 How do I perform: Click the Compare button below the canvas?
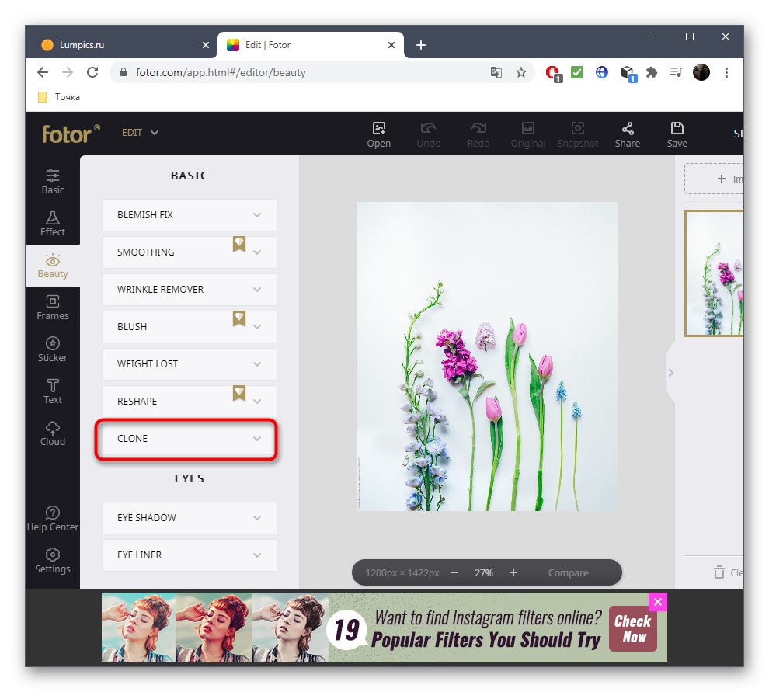coord(568,572)
